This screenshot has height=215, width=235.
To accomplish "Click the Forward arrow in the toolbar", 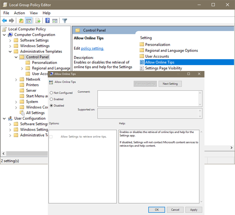I will tap(11, 21).
